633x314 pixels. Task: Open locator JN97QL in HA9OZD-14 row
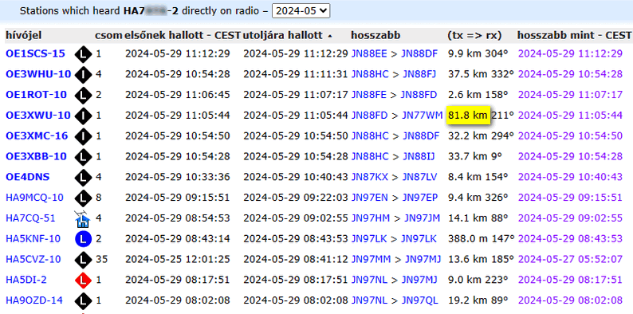tap(420, 300)
